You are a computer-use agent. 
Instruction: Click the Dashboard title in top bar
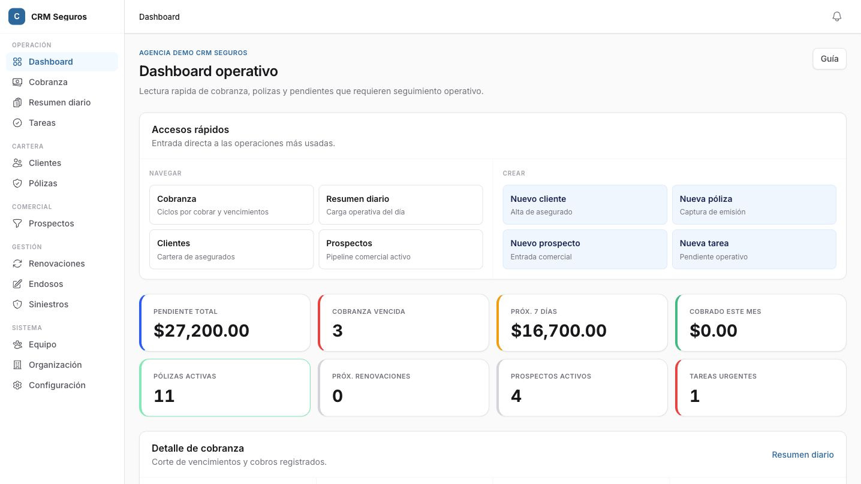coord(159,17)
